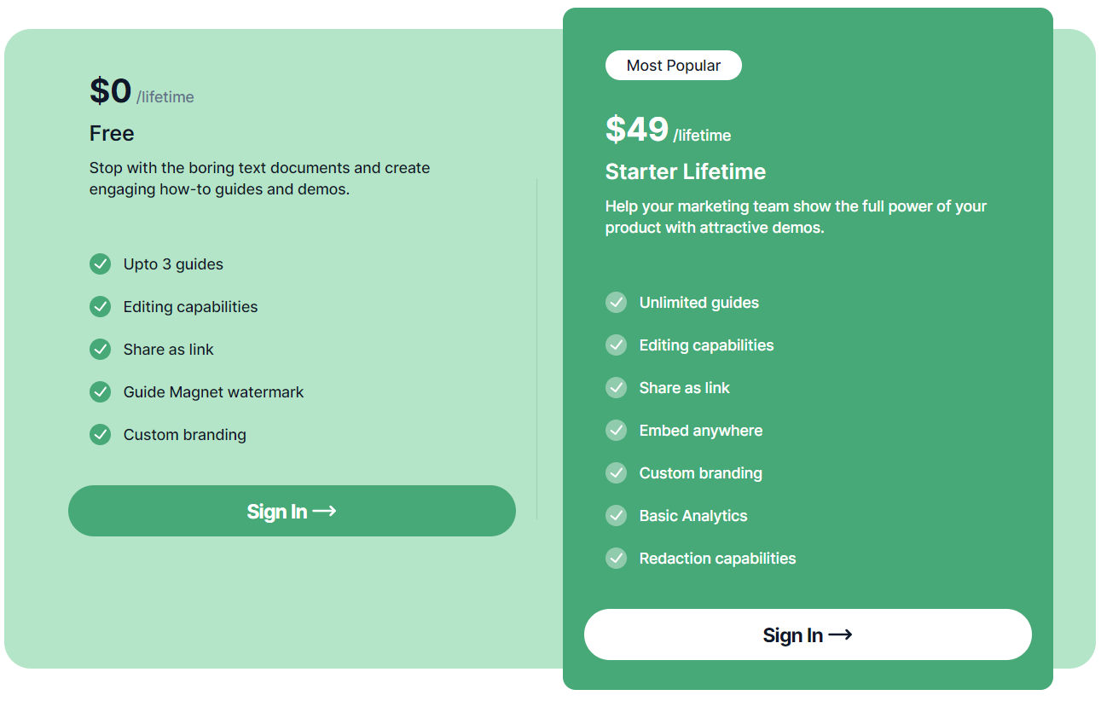Image resolution: width=1101 pixels, height=701 pixels.
Task: Click the checkmark beside Custom branding on Starter plan
Action: [616, 472]
